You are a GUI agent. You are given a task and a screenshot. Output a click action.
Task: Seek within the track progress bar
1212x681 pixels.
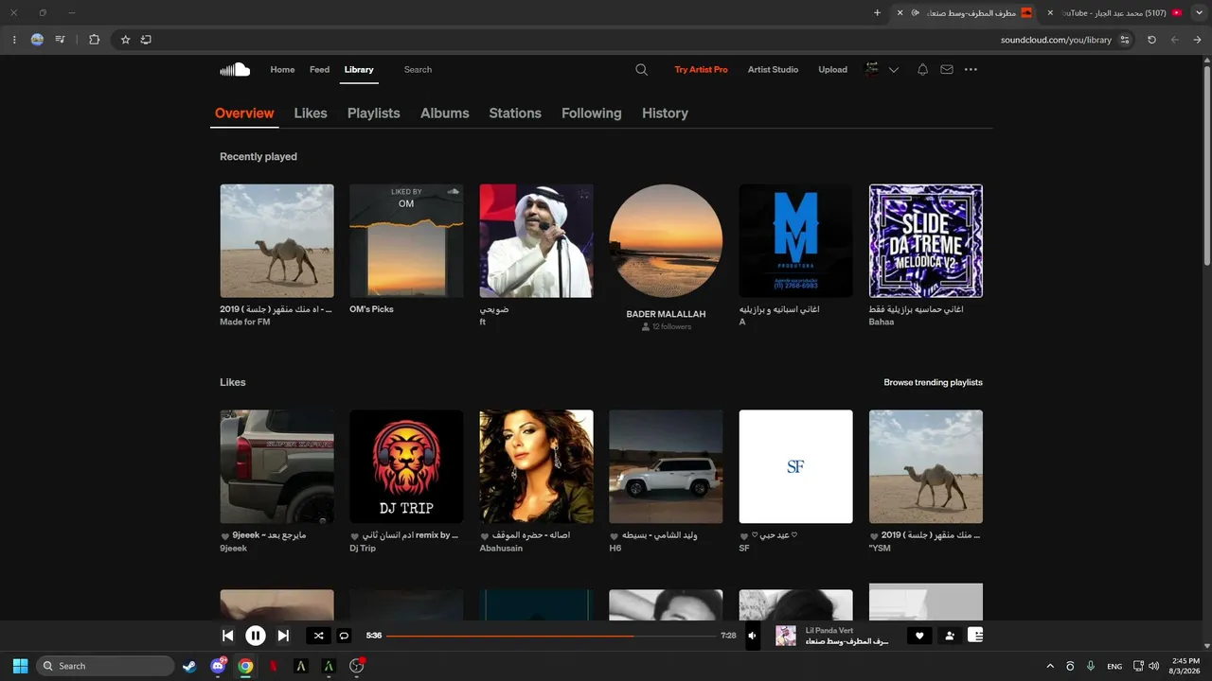551,636
